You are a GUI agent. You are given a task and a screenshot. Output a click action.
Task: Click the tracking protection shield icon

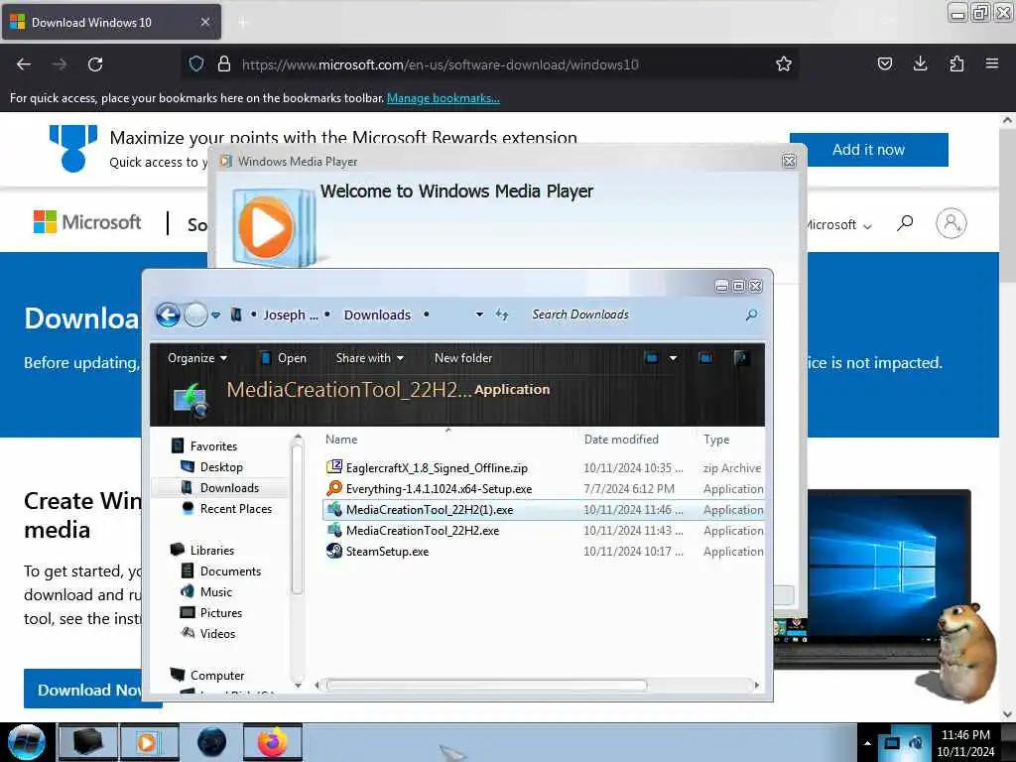coord(196,64)
